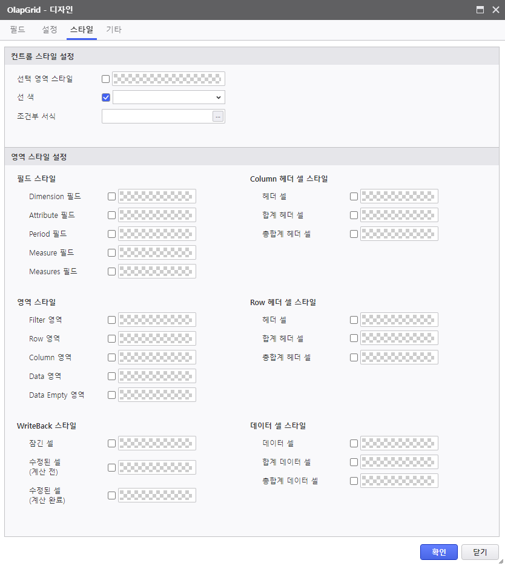Enable the 선택 영역 스타일 checkbox
Image resolution: width=505 pixels, height=566 pixels.
pyautogui.click(x=105, y=79)
